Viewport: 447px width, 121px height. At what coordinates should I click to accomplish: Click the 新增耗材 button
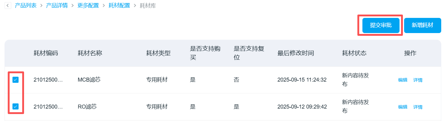click(422, 25)
